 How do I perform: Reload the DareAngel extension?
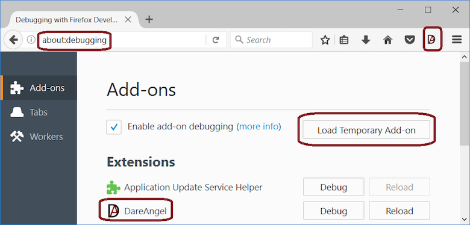click(399, 211)
